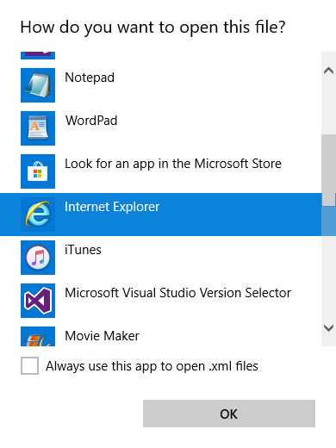Viewport: 336px width, 448px height.
Task: Click the app list scrollbar thumb
Action: 328,170
